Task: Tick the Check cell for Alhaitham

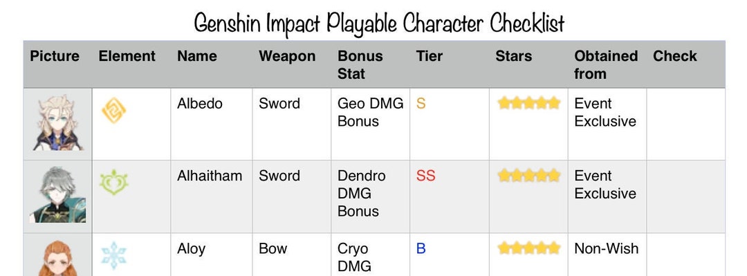Action: 685,196
